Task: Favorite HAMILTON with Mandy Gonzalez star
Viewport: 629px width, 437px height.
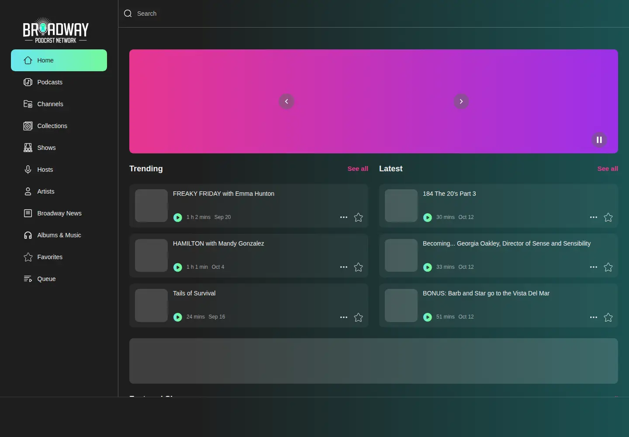Action: [359, 267]
